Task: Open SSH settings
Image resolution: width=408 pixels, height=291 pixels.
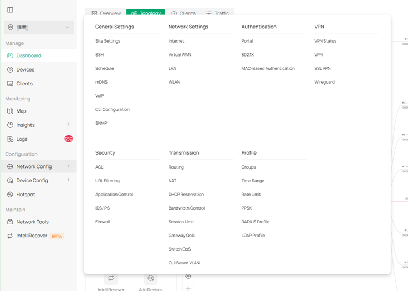Action: (99, 55)
